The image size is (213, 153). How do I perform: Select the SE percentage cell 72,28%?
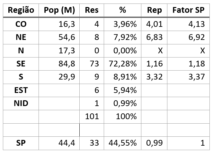(122, 64)
